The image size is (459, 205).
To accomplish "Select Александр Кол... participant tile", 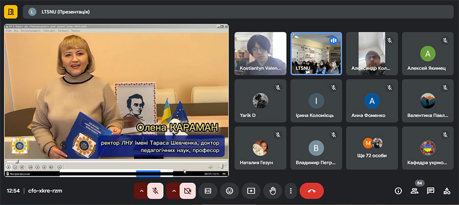I will click(372, 54).
